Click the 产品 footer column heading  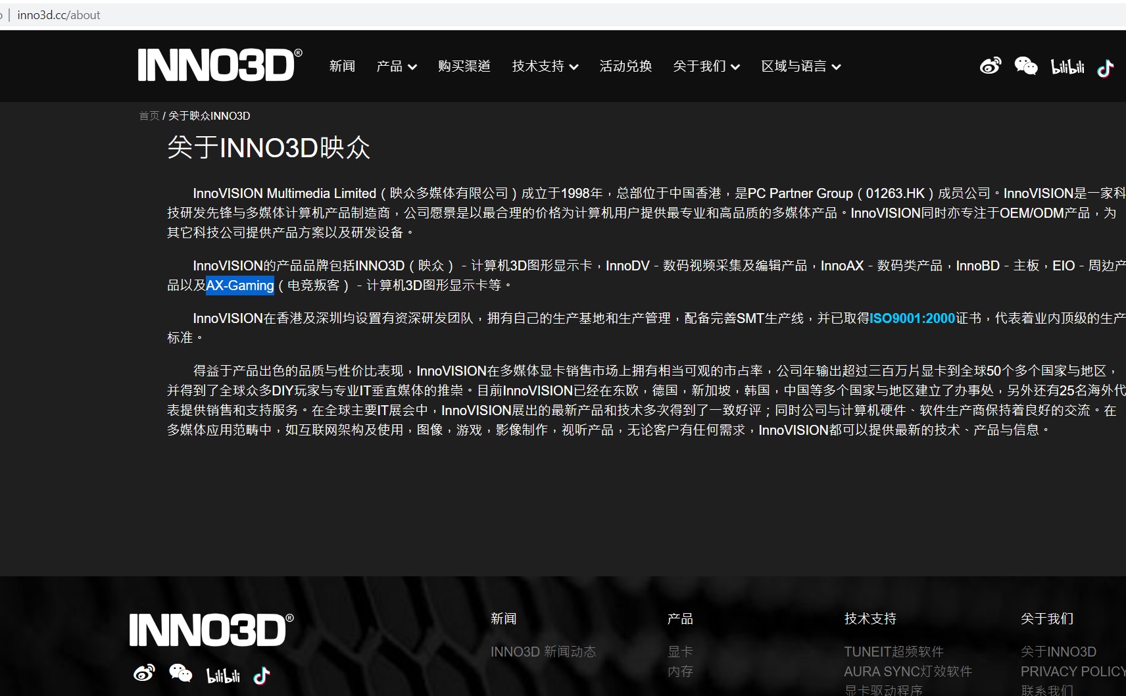click(680, 618)
